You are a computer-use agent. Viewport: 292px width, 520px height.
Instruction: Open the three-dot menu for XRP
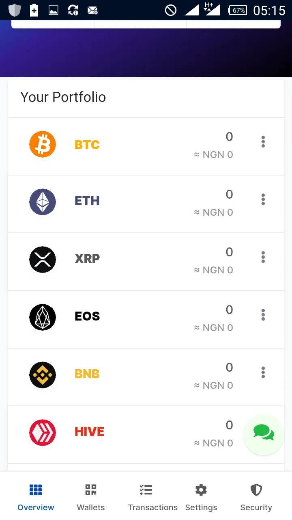click(x=263, y=257)
